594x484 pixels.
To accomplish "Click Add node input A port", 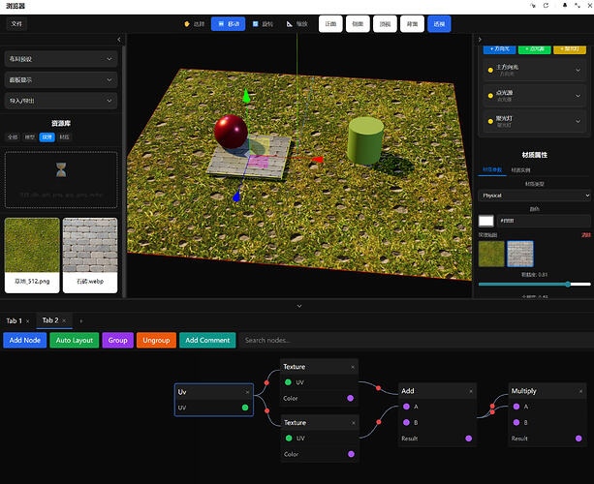I will (x=406, y=407).
